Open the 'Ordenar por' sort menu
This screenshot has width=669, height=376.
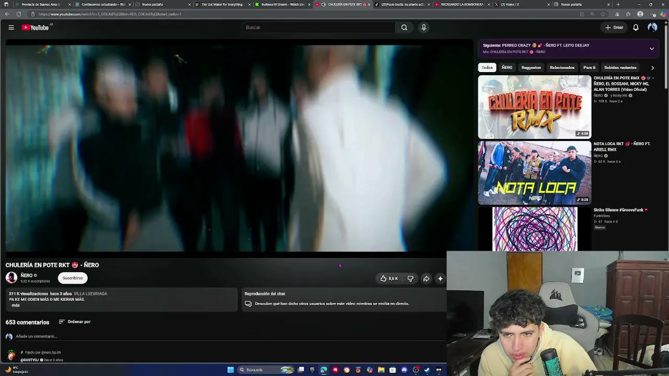click(x=75, y=322)
